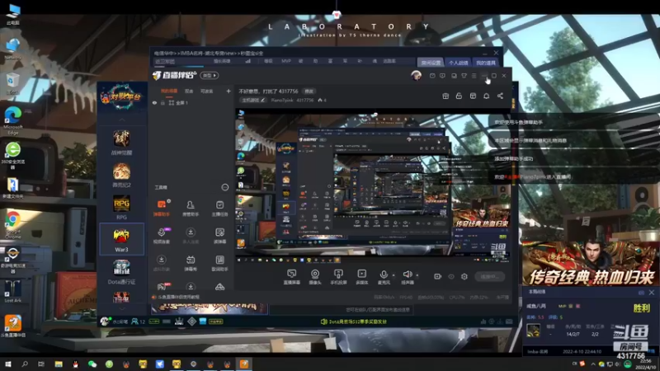Image resolution: width=660 pixels, height=371 pixels.
Task: Open the skin shirt icon in title bar
Action: [464, 76]
